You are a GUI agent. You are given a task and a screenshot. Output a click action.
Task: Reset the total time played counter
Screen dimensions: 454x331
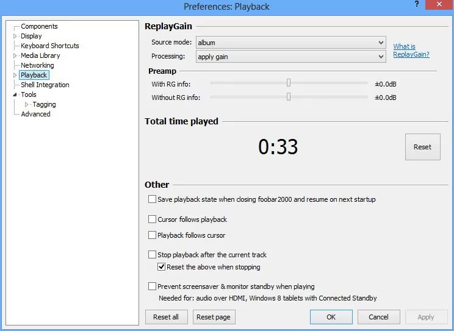(x=423, y=147)
